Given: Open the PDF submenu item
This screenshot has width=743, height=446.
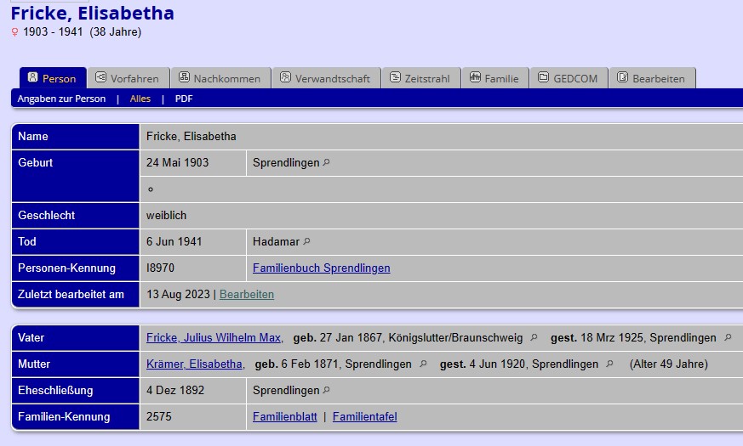Looking at the screenshot, I should coord(184,99).
